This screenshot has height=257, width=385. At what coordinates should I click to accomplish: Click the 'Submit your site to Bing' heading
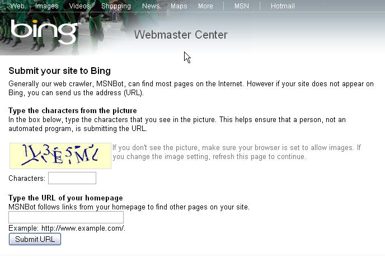point(60,71)
